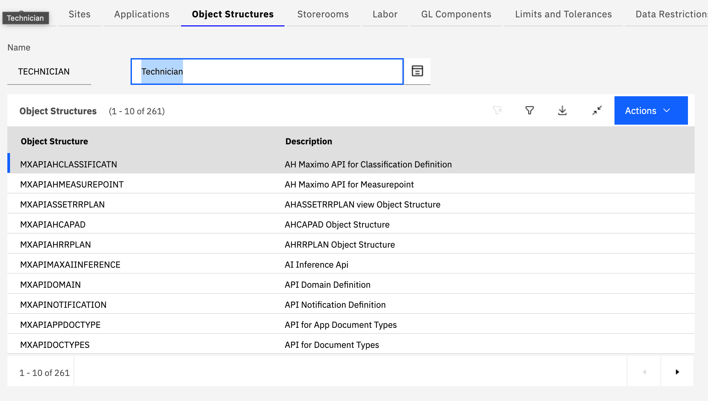The height and width of the screenshot is (401, 708).
Task: Open the Actions dropdown
Action: [x=651, y=111]
